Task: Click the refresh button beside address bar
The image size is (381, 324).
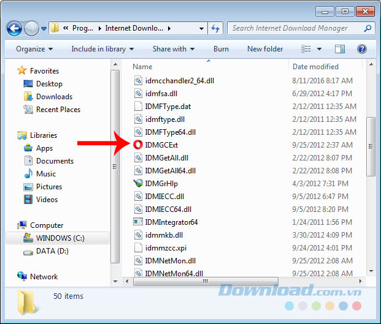Action: point(215,28)
